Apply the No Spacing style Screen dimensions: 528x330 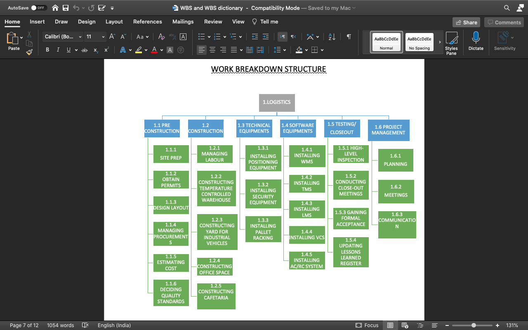(419, 41)
